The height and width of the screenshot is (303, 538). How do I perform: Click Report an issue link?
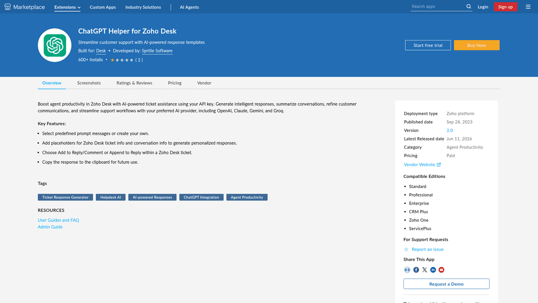coord(428,249)
